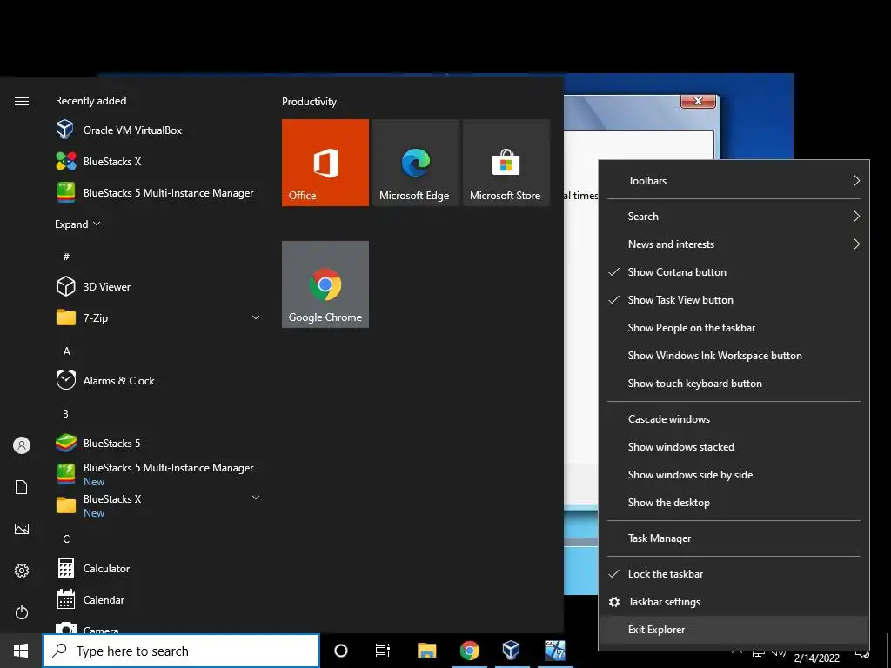The image size is (891, 668).
Task: Open the Calendar app
Action: click(159, 599)
